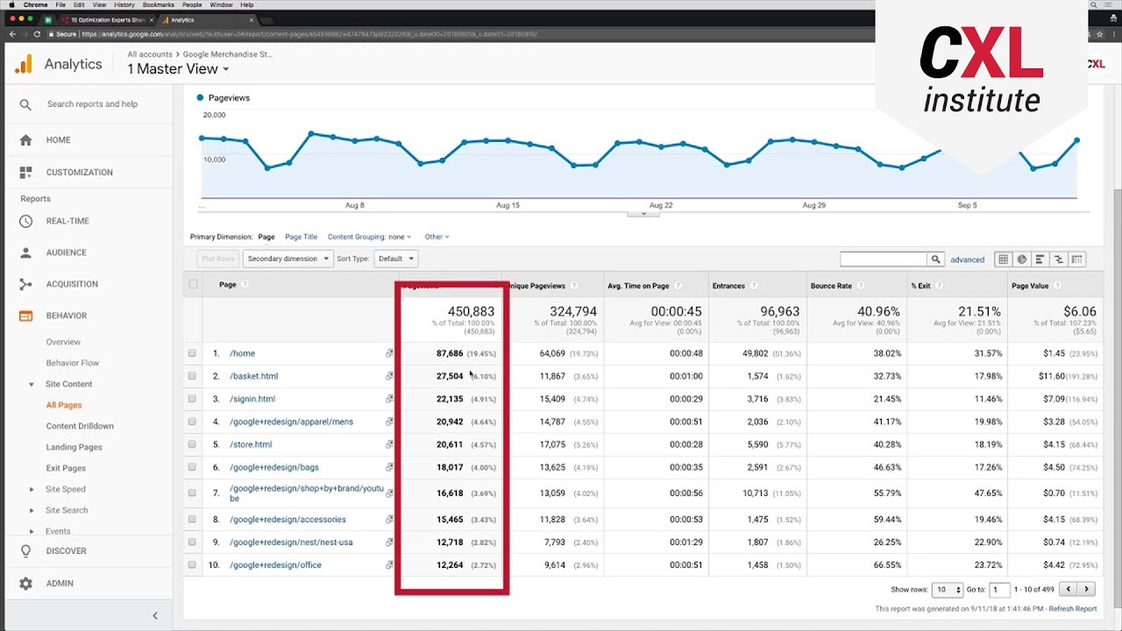Select the /google+redesign/bags row checkbox

point(192,467)
